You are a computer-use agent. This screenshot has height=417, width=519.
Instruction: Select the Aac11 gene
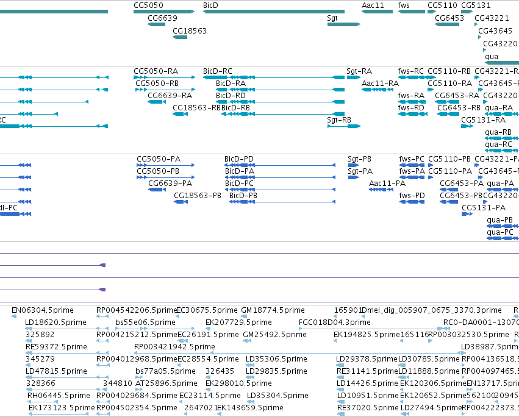click(377, 12)
